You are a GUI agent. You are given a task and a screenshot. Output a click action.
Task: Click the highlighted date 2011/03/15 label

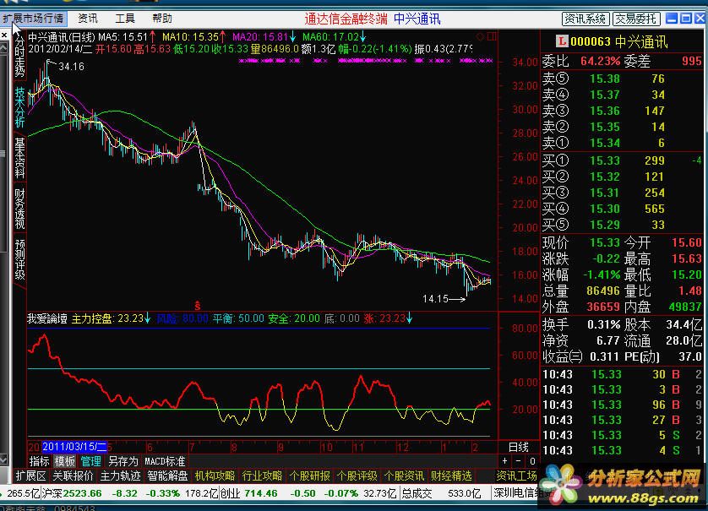(x=74, y=447)
